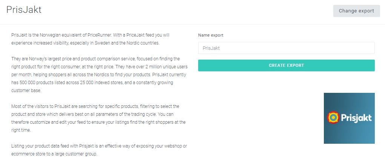385x160 pixels.
Task: Click the PrisJakt page heading
Action: 24,10
